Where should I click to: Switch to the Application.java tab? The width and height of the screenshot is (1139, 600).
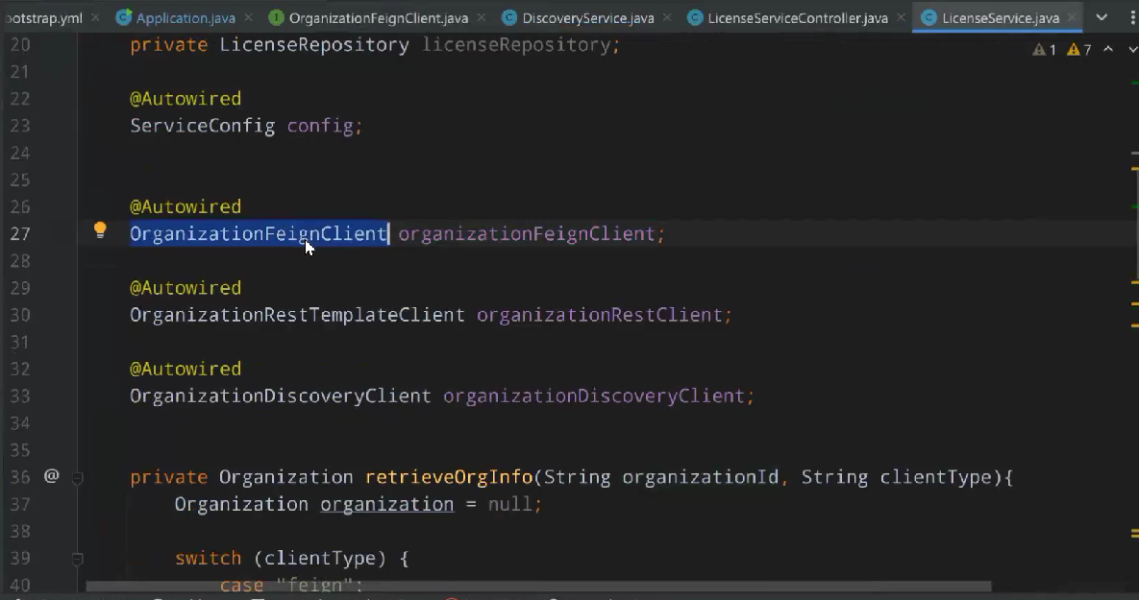[186, 18]
